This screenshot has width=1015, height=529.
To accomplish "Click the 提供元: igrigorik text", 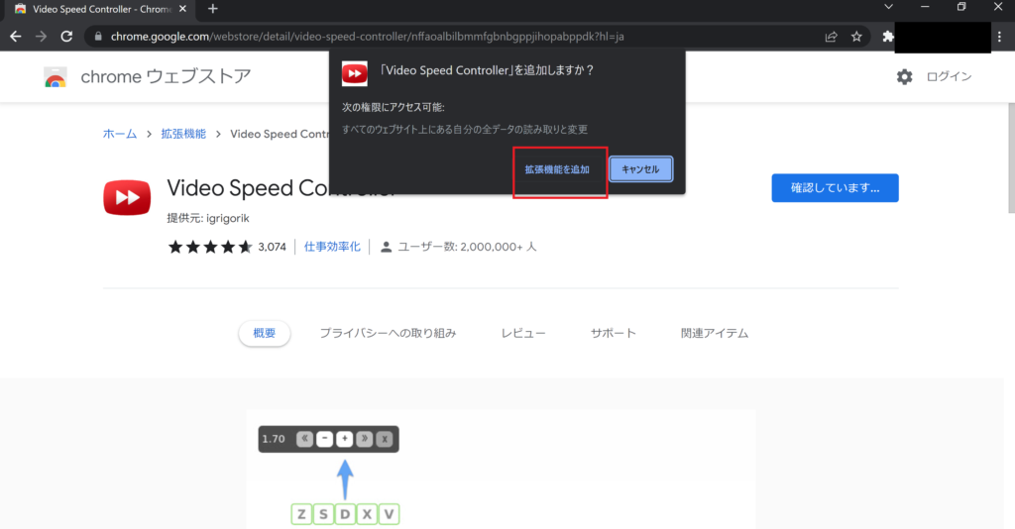I will [208, 219].
